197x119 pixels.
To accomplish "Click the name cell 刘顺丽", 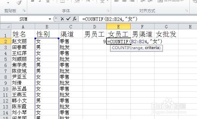I will pos(23,59).
